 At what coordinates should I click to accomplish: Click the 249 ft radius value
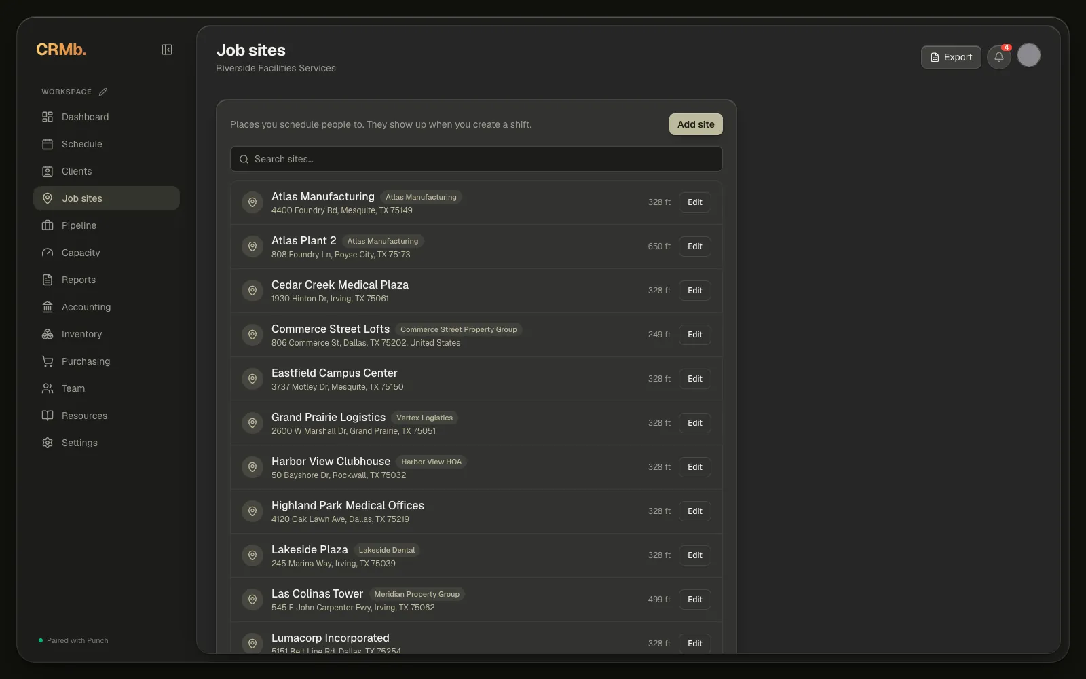[659, 335]
